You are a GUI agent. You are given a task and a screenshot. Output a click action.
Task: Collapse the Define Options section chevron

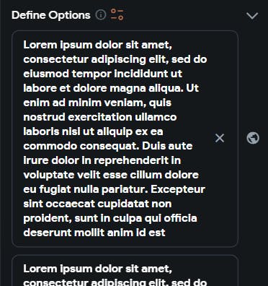click(x=252, y=16)
